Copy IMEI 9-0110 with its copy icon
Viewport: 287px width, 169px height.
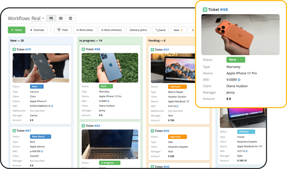[x=247, y=151]
